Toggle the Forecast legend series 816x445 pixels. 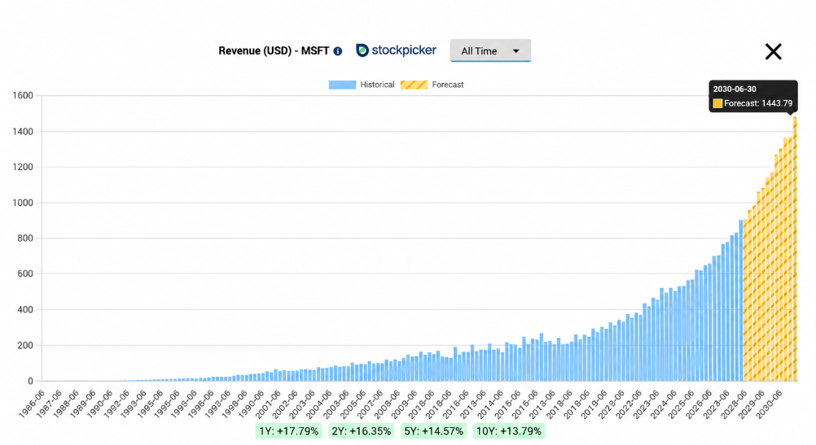(x=432, y=85)
